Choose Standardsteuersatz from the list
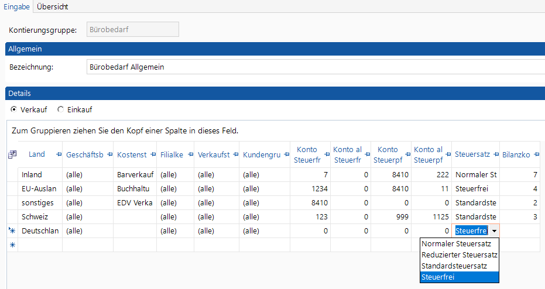This screenshot has height=289, width=545. point(460,266)
